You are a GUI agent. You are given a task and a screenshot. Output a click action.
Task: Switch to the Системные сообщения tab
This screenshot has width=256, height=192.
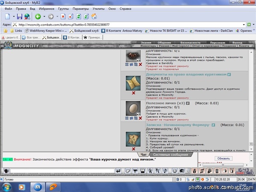tap(170, 154)
